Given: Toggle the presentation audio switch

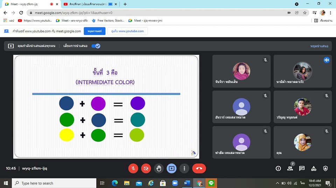Looking at the screenshot, I should (96, 46).
